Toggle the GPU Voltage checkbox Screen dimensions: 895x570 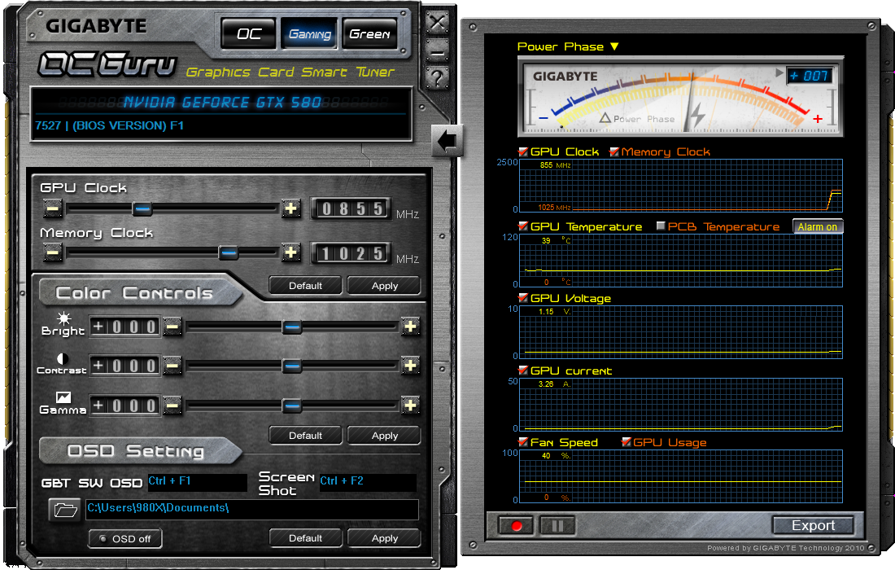point(523,297)
